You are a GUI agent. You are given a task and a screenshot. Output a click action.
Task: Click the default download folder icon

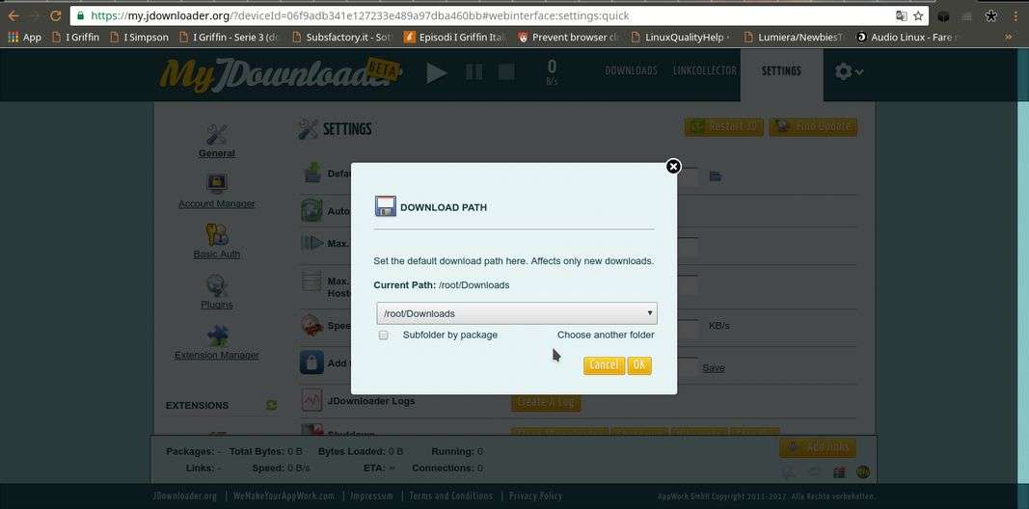tap(311, 174)
